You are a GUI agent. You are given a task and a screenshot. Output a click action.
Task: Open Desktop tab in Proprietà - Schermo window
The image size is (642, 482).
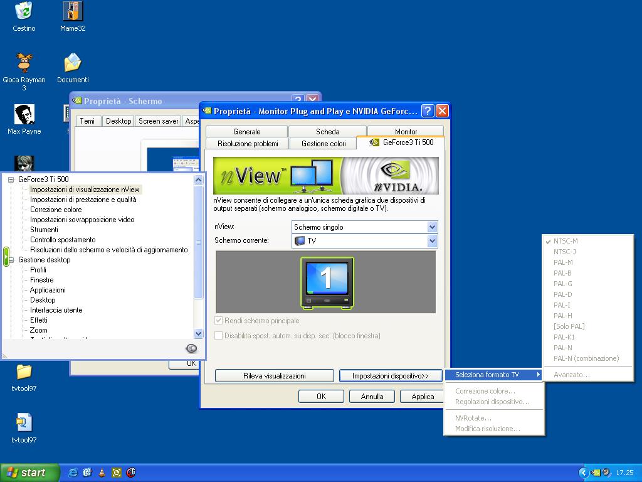pyautogui.click(x=118, y=121)
